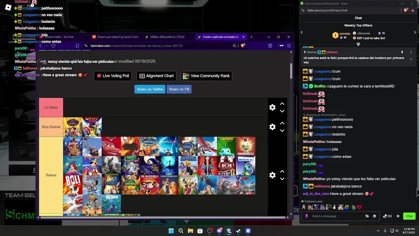Show next Weekly Top Gifters slide
Screen dimensions: 419x236
[x=415, y=32]
